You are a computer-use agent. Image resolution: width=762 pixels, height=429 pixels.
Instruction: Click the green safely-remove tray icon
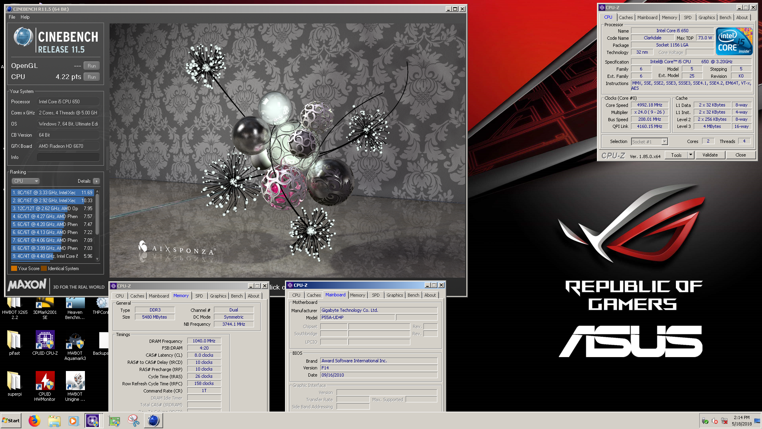[x=705, y=421]
